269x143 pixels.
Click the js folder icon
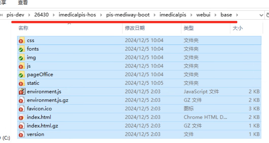[22, 66]
